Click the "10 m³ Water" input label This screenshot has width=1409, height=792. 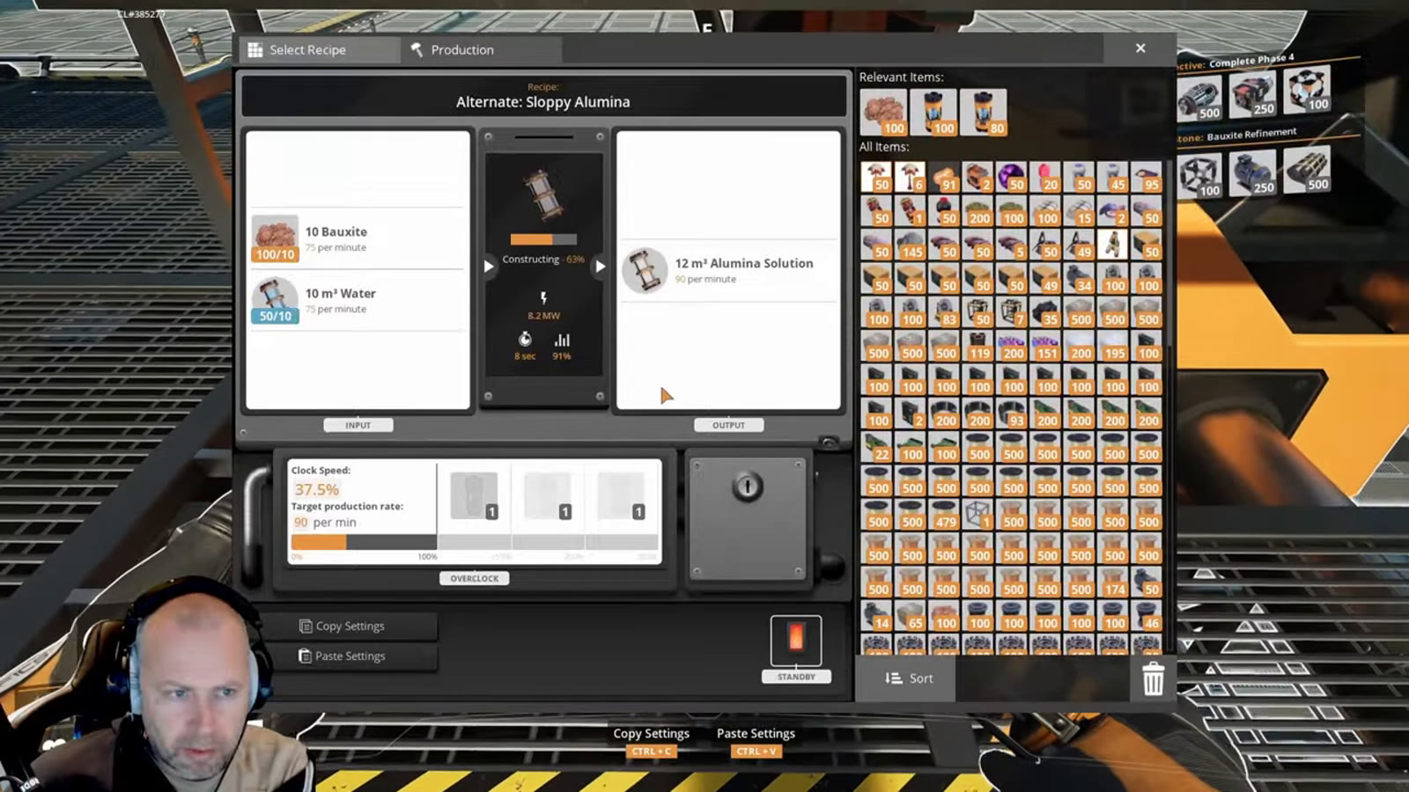tap(340, 293)
